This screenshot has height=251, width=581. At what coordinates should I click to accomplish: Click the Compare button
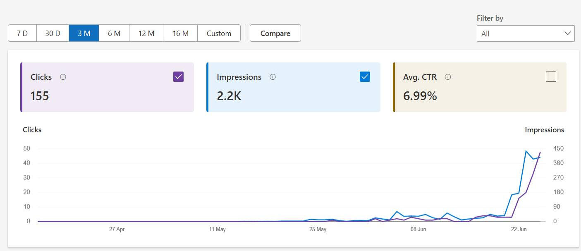(x=275, y=33)
